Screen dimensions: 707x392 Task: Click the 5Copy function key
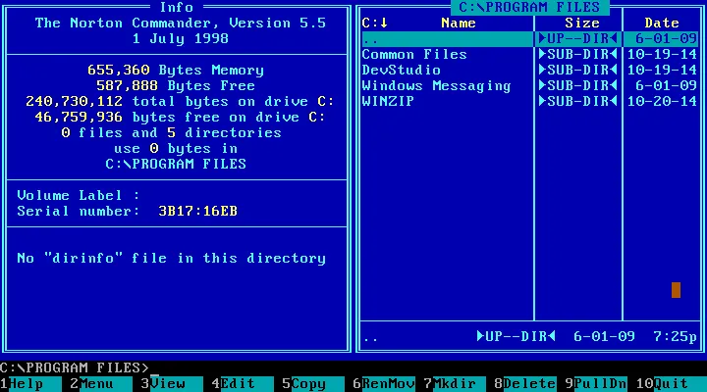tap(313, 384)
